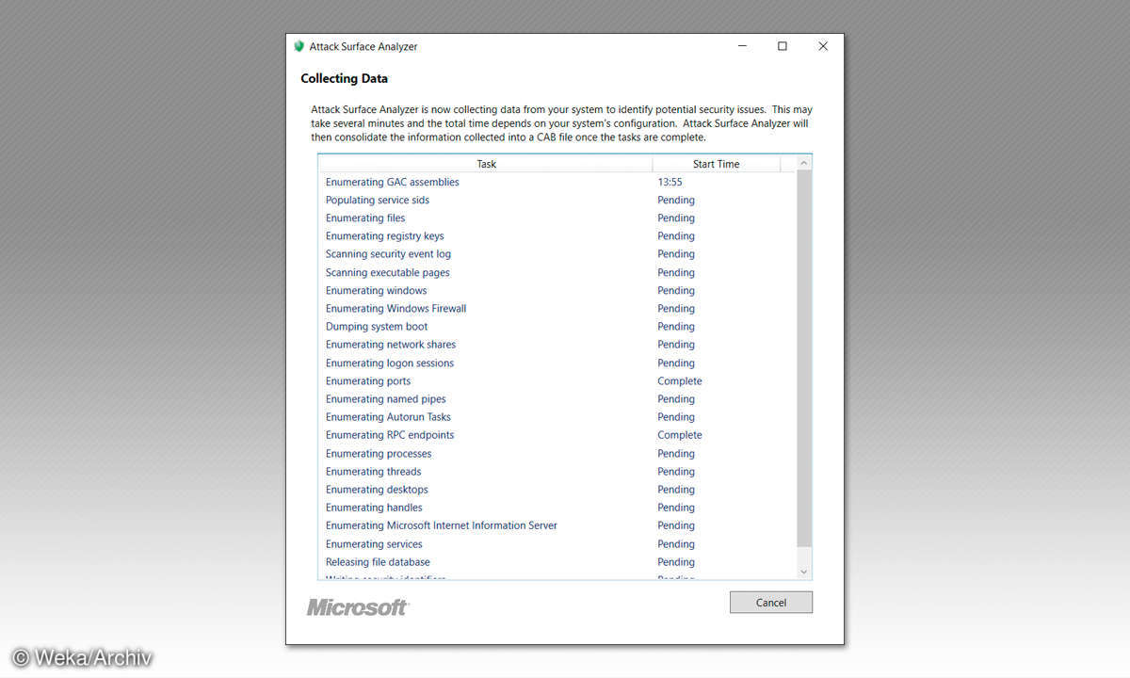Click Pending status for Scanning security event log
The width and height of the screenshot is (1130, 678).
coord(676,254)
